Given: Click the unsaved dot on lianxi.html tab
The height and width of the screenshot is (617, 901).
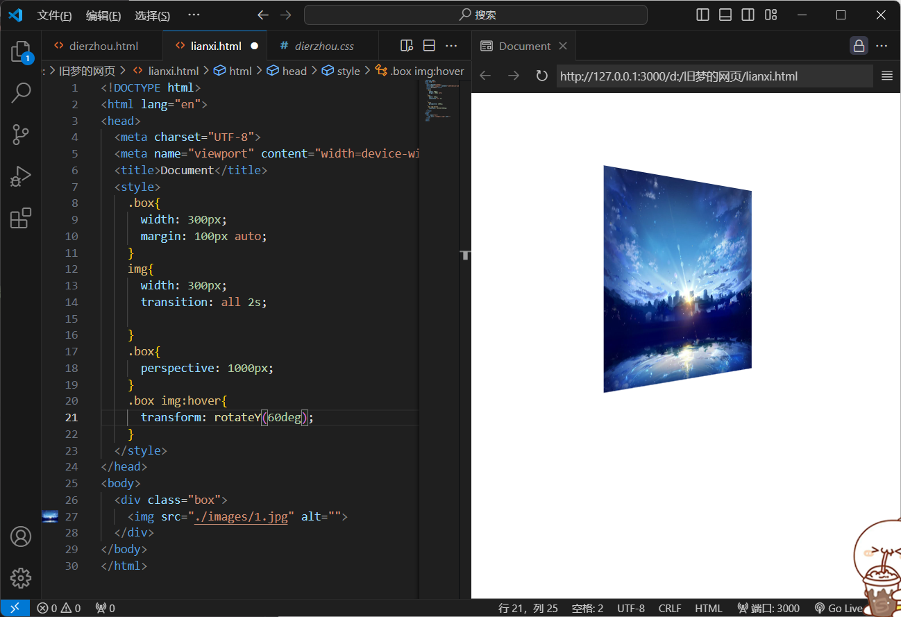Looking at the screenshot, I should click(254, 46).
